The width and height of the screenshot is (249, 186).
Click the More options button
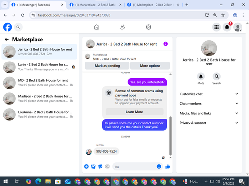tap(150, 66)
